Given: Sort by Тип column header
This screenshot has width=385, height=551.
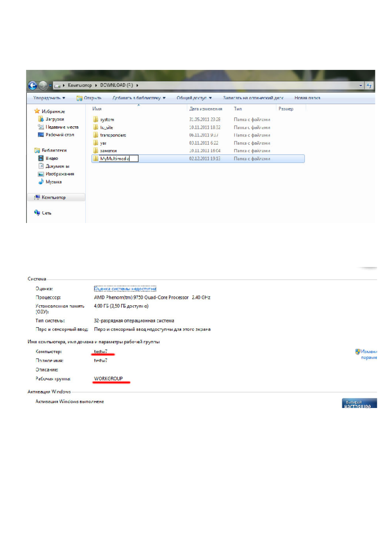Looking at the screenshot, I should tap(238, 109).
